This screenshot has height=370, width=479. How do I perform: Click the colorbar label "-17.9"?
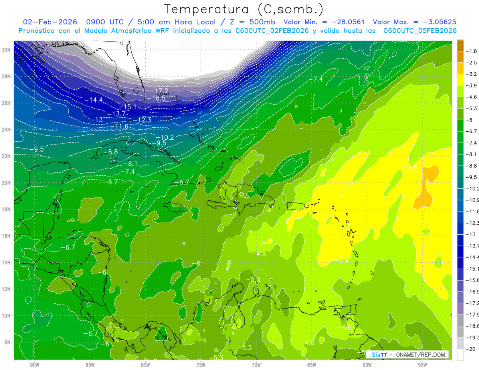(473, 315)
